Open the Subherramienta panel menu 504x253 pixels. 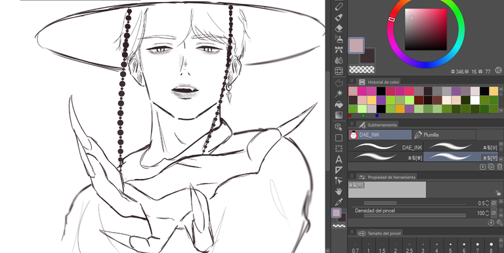tap(352, 125)
